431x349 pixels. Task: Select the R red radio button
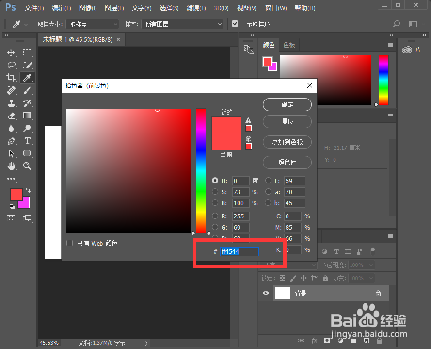pyautogui.click(x=215, y=216)
